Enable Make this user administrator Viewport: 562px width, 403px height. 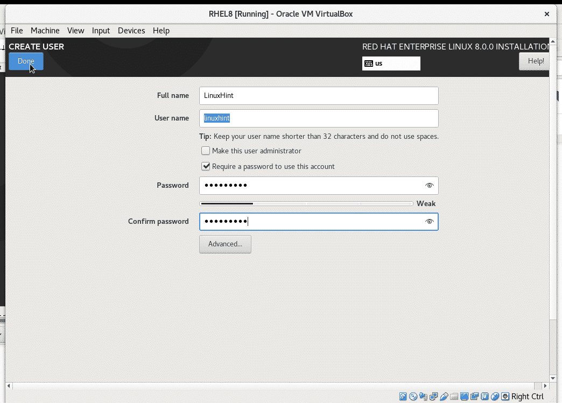pos(206,151)
